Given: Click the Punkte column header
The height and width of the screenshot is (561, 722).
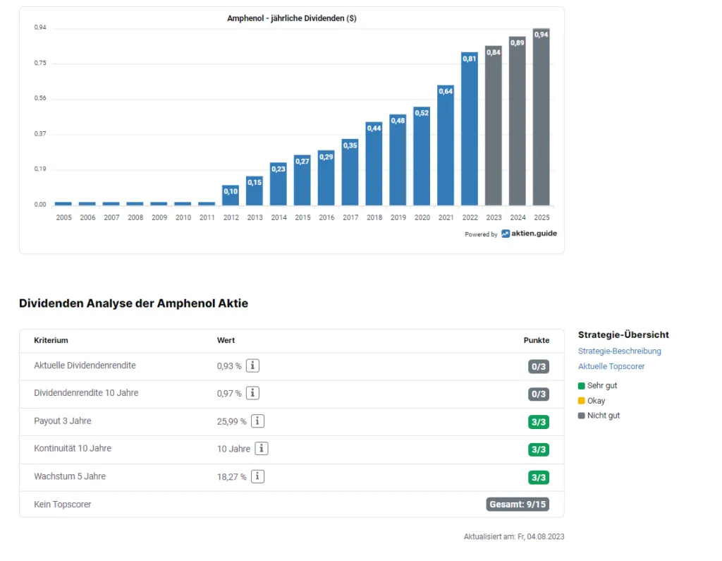Looking at the screenshot, I should coord(536,340).
